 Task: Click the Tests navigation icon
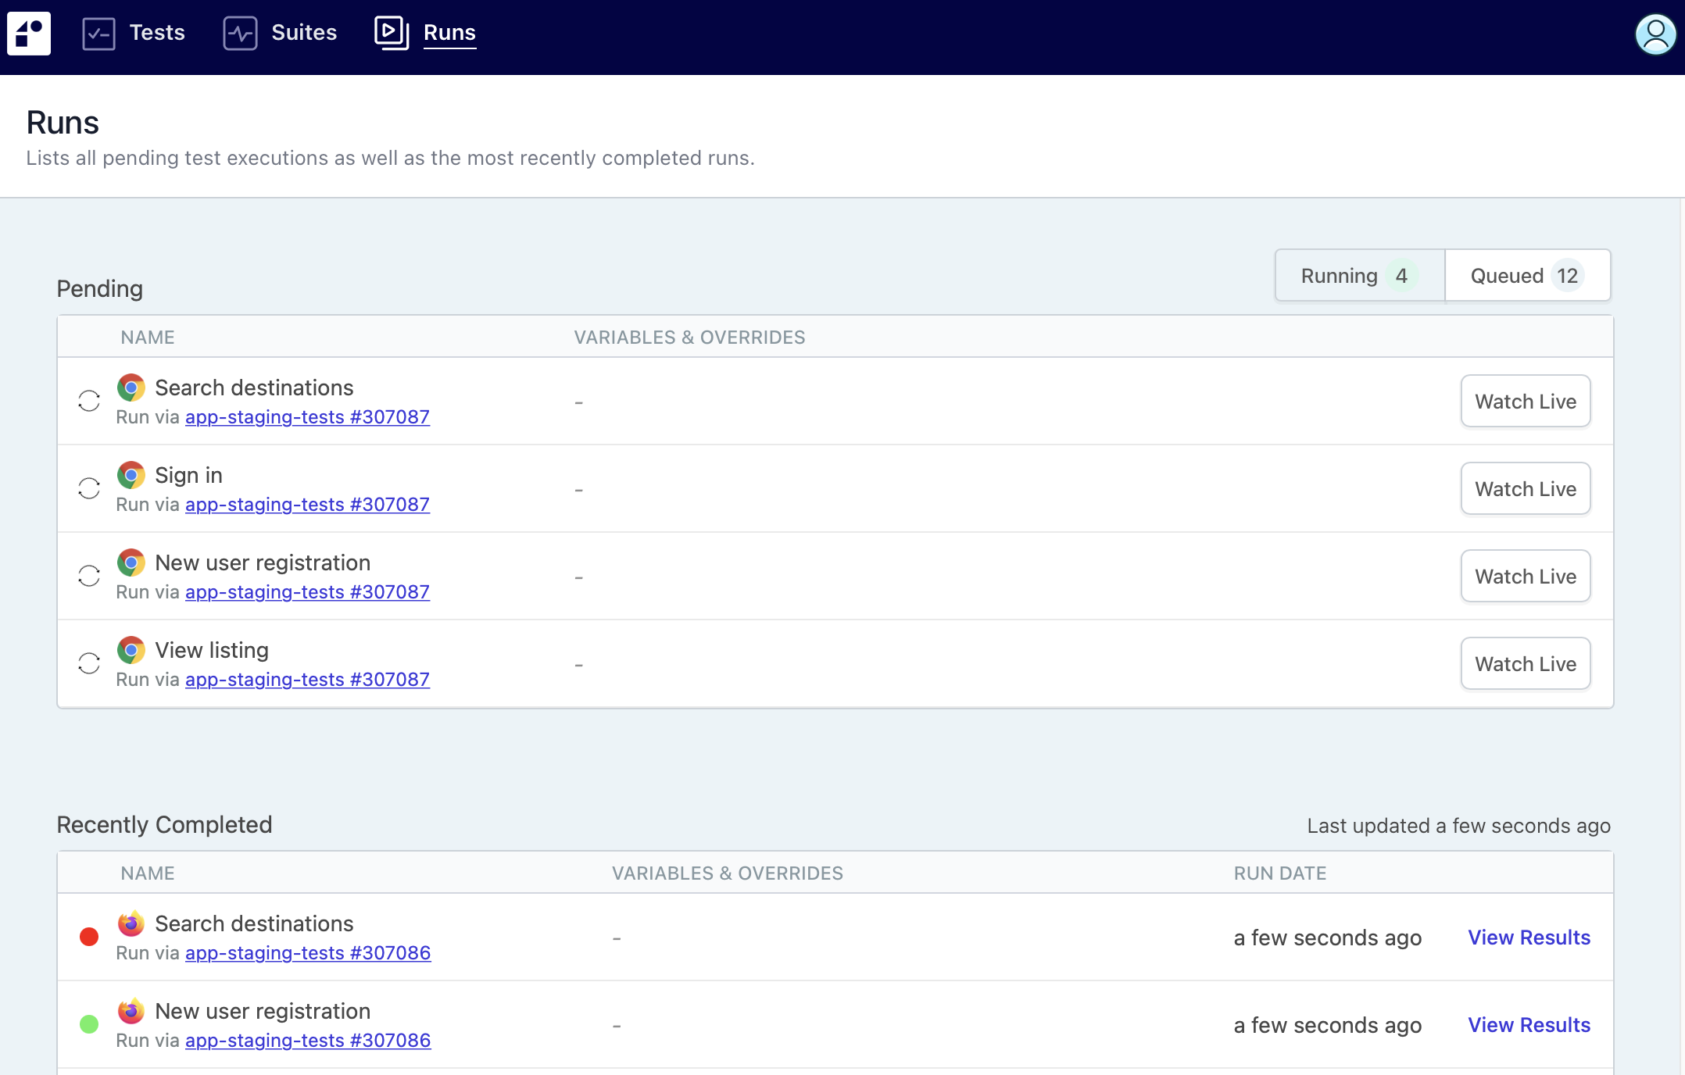[98, 32]
